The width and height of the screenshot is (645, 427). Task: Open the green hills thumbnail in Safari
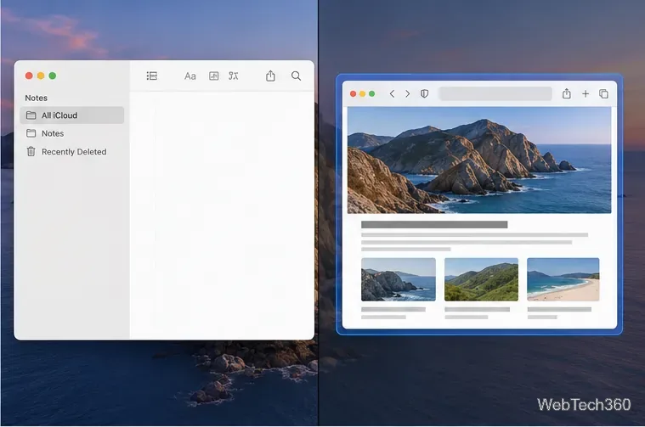point(481,279)
